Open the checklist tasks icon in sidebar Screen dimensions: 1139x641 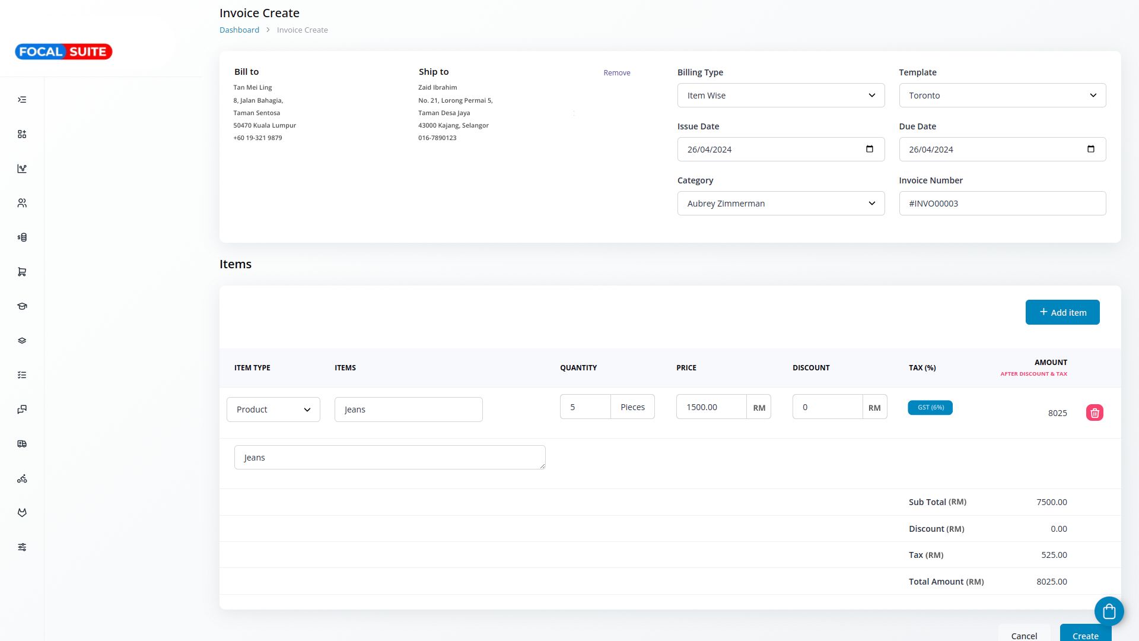click(22, 375)
